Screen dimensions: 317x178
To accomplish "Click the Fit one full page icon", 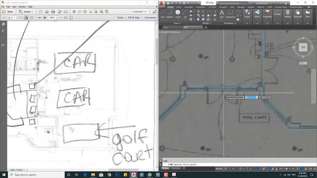I will (71, 18).
